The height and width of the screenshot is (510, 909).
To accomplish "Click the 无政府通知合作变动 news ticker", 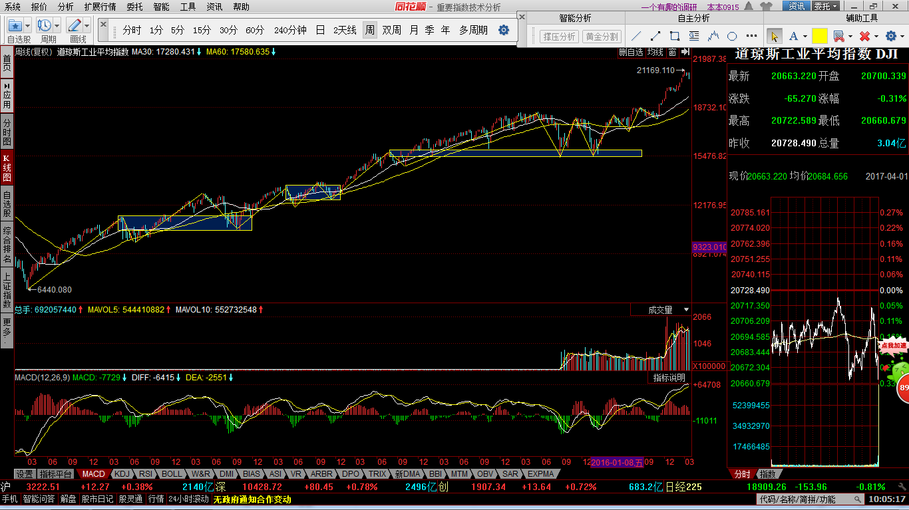I will tap(252, 499).
